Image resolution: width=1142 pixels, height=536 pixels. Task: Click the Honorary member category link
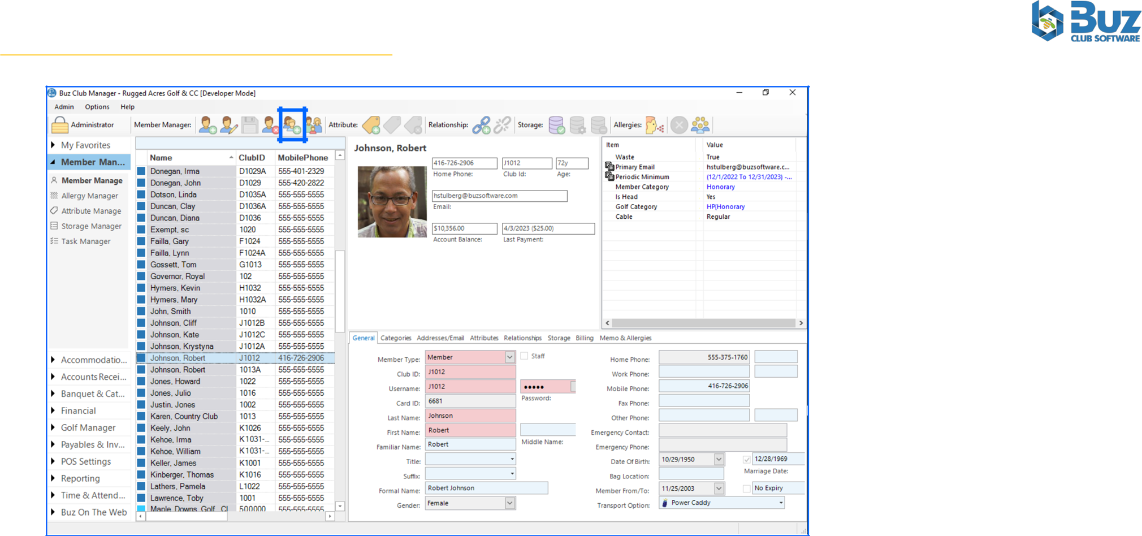click(720, 187)
